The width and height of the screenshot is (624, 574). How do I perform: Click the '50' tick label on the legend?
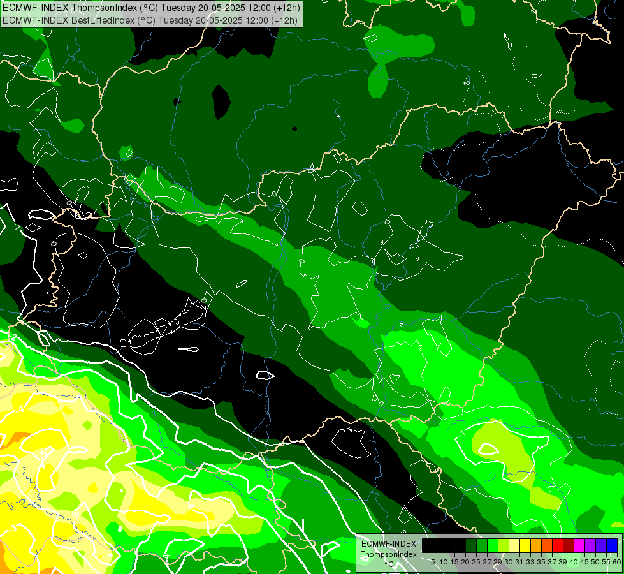(595, 562)
